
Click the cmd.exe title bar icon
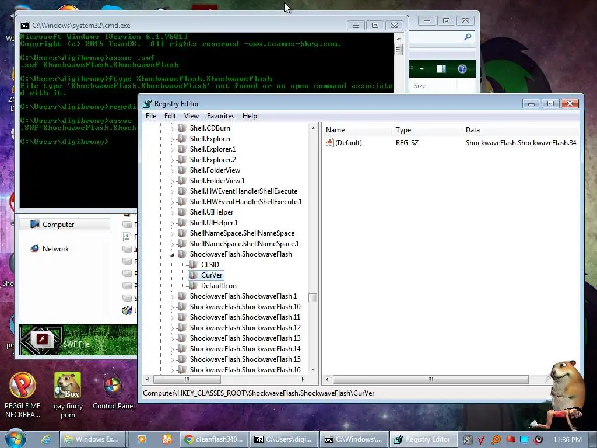pyautogui.click(x=24, y=26)
